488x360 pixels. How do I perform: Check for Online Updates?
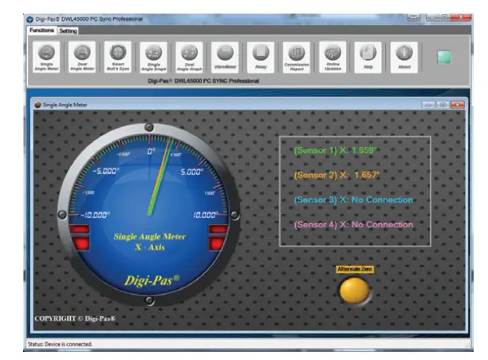tap(333, 57)
